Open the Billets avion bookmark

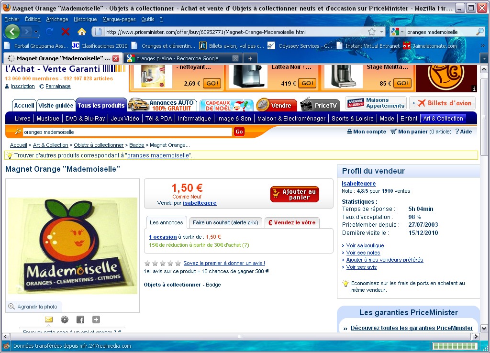pyautogui.click(x=232, y=46)
